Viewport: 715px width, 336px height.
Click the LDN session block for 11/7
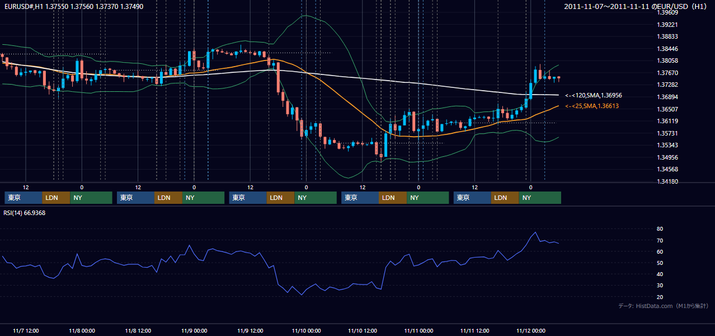point(57,198)
